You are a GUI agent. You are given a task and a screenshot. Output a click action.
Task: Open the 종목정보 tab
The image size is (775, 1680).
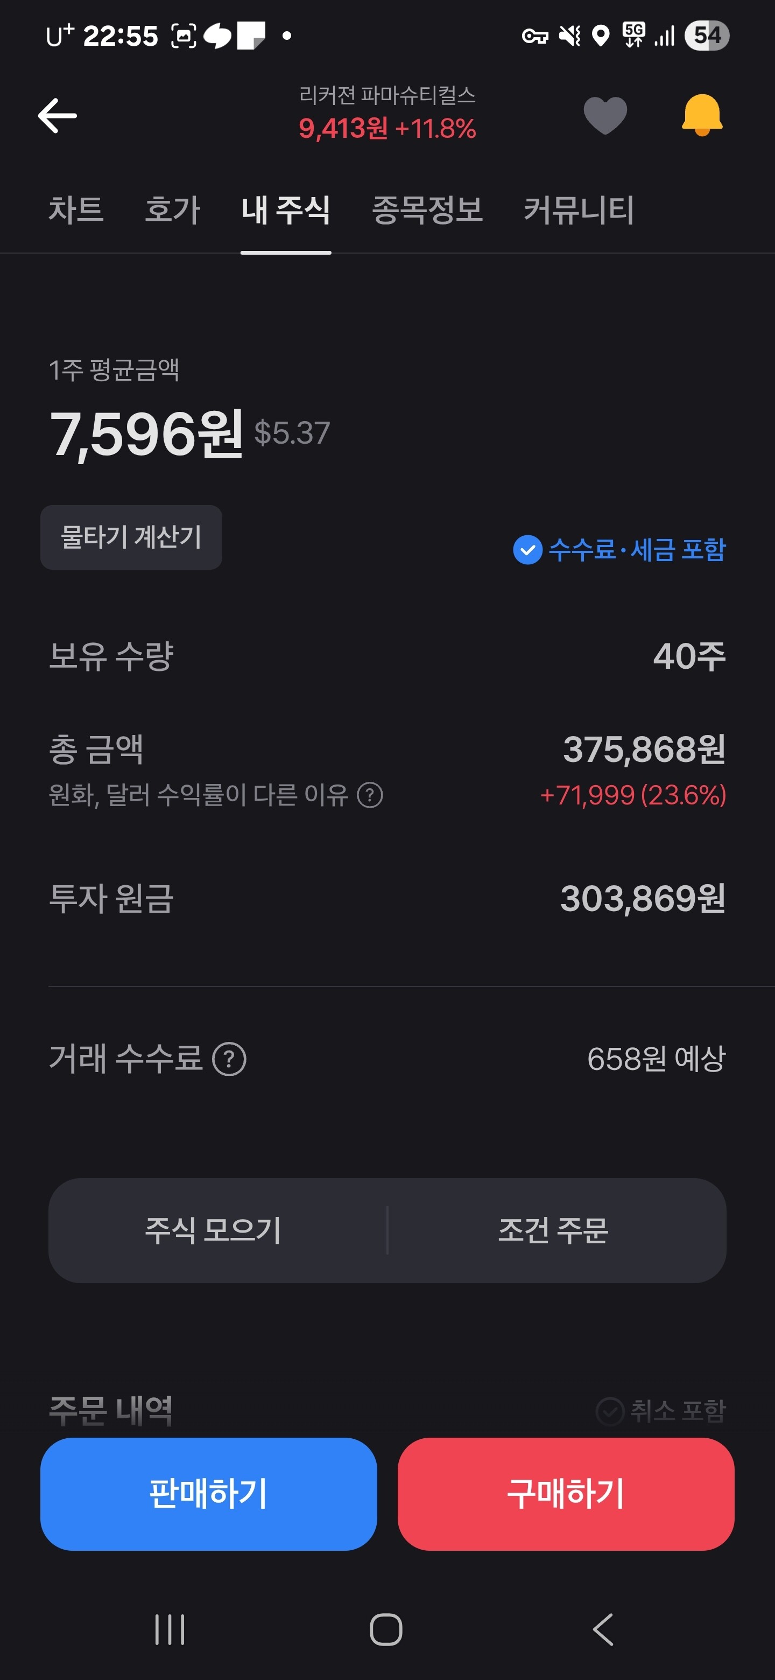pyautogui.click(x=427, y=210)
